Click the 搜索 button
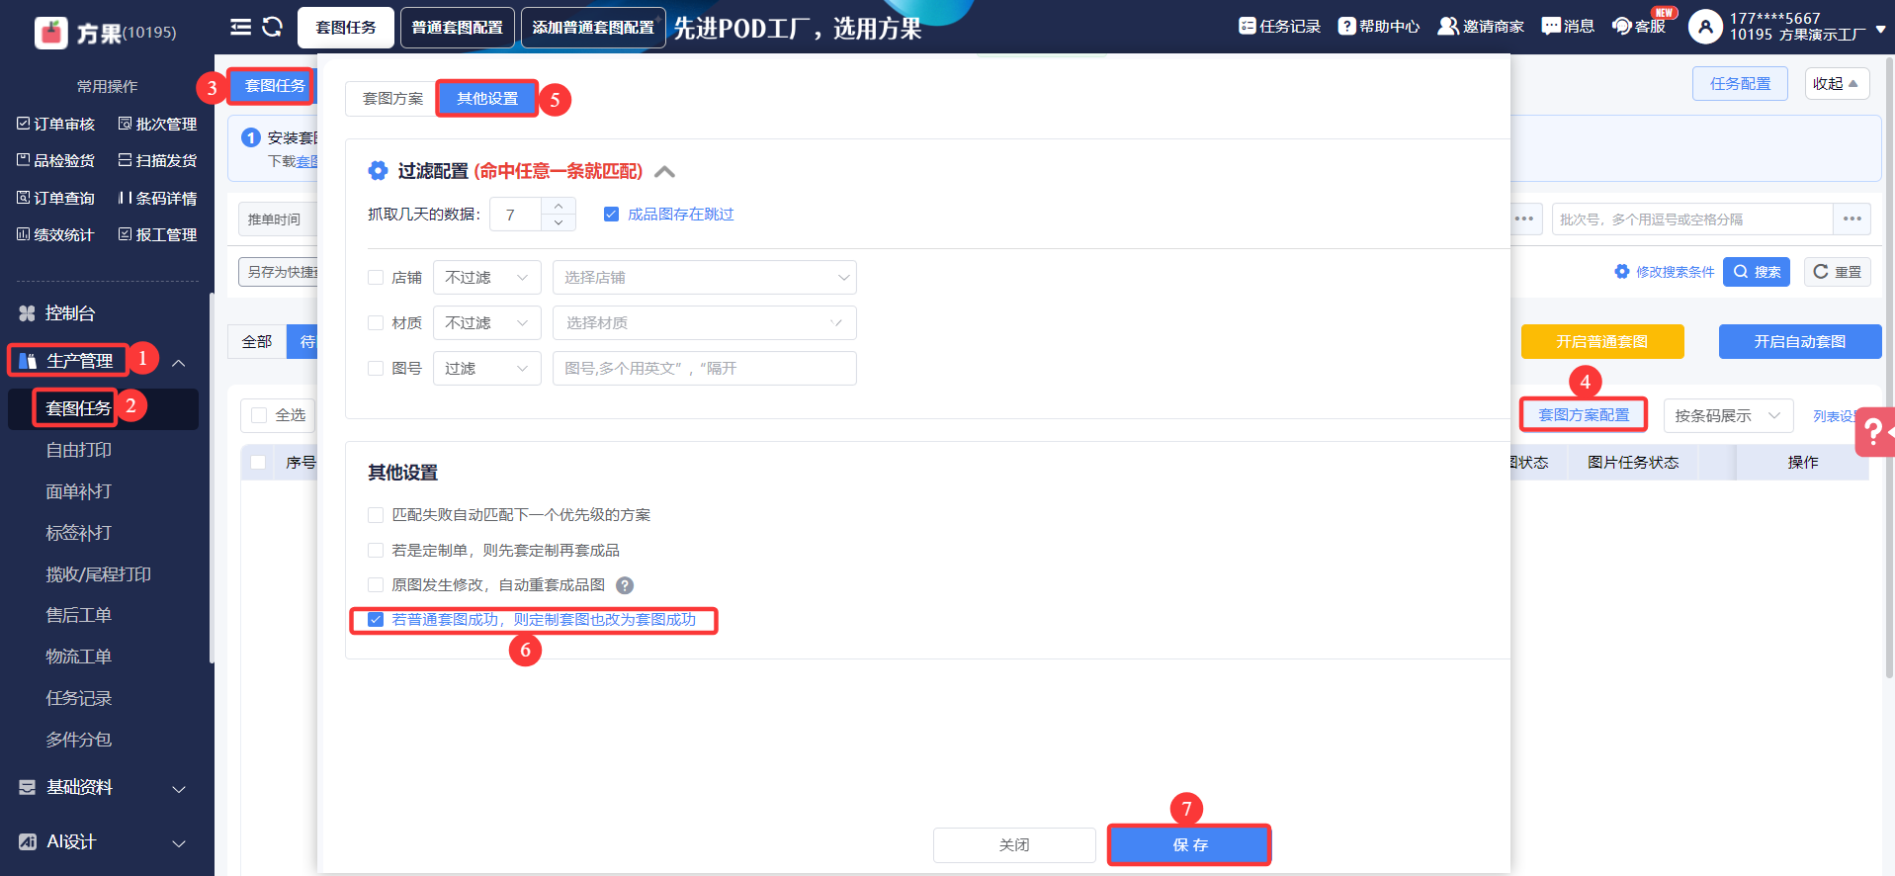 click(x=1757, y=272)
